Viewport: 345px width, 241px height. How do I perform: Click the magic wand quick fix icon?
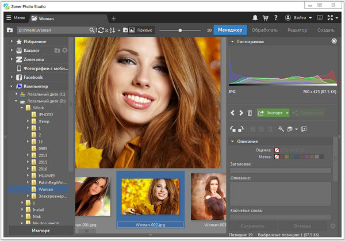(281, 129)
